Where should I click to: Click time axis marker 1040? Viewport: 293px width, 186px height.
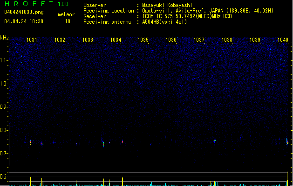pos(283,40)
